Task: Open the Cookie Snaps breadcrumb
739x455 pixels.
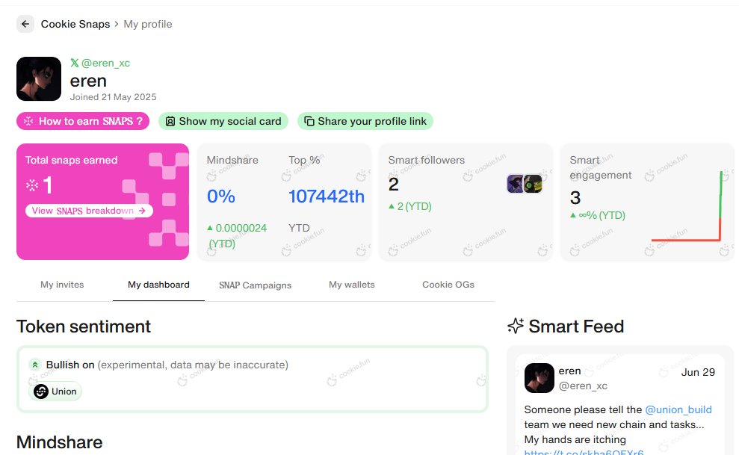Action: coord(75,24)
